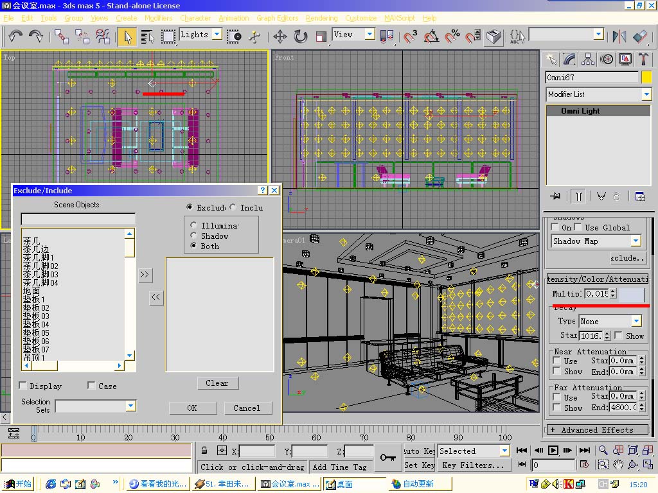Activate the Select and Move tool
The width and height of the screenshot is (658, 493).
(280, 36)
